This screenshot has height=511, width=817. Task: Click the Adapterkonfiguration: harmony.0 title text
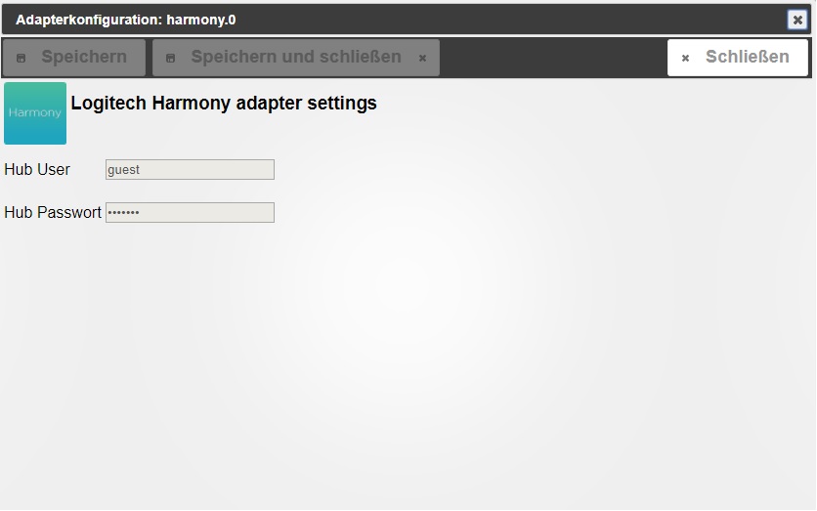pyautogui.click(x=125, y=20)
